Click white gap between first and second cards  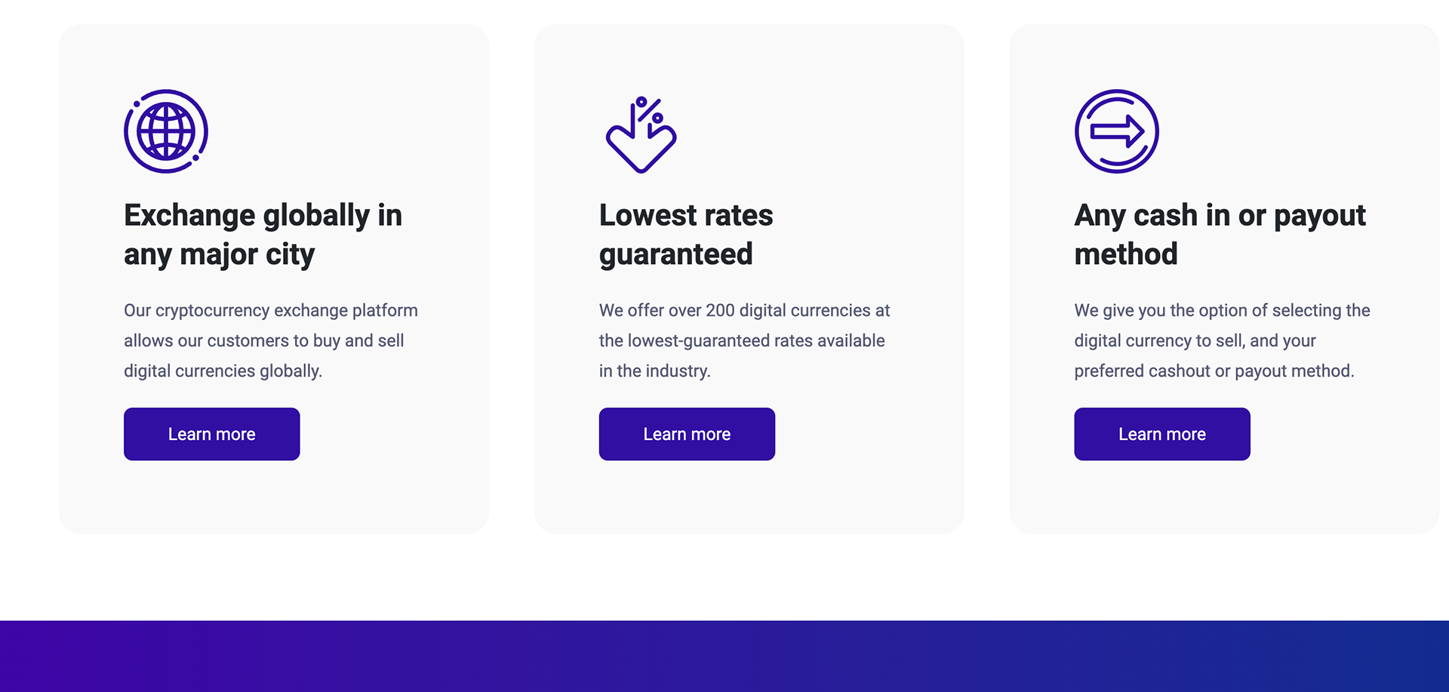click(x=512, y=279)
